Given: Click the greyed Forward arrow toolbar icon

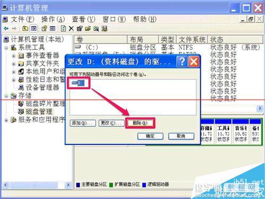Looking at the screenshot, I should tap(14, 28).
